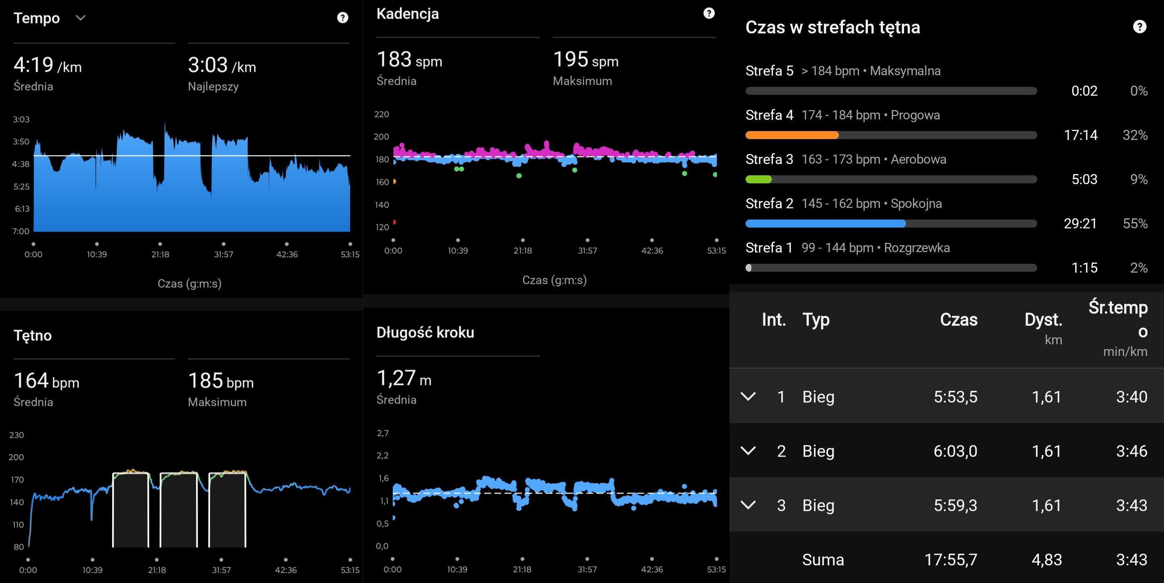Click the first highlighted interval in Tętno chart
Screen dimensions: 1164x583
pos(131,510)
